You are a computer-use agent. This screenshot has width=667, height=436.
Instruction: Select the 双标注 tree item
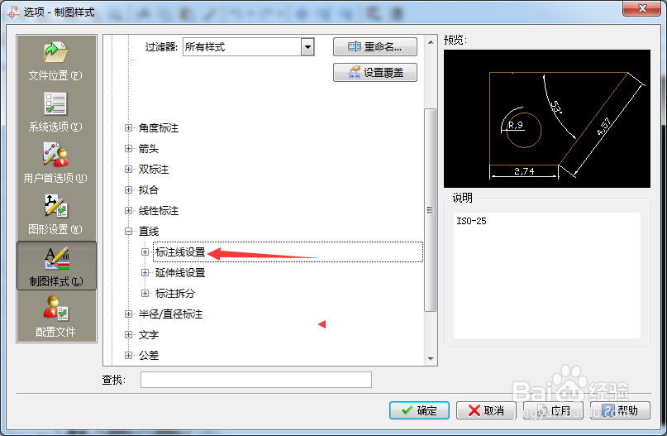tap(154, 169)
